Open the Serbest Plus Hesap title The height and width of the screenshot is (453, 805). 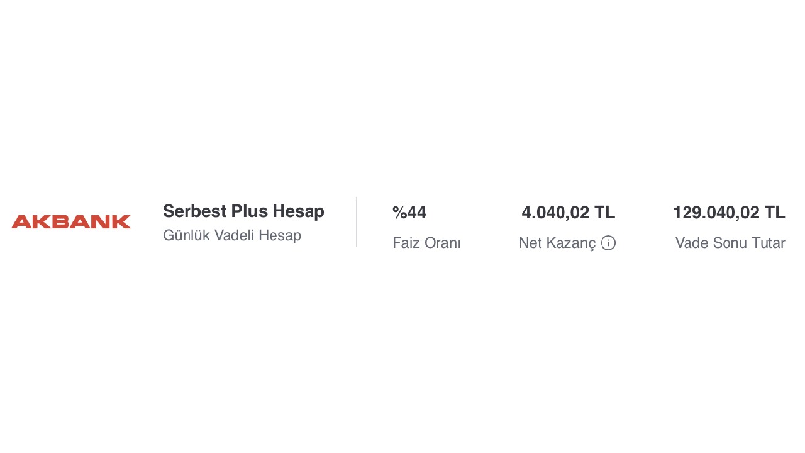point(243,211)
